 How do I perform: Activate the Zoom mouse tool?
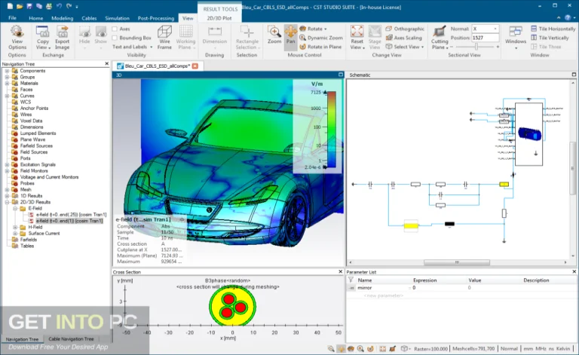274,35
